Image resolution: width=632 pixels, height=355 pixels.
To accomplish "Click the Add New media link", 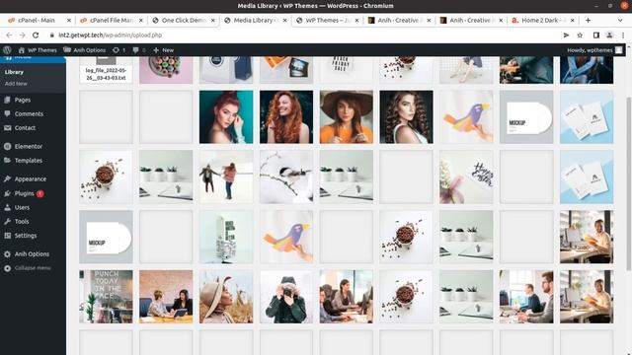I will tap(16, 84).
